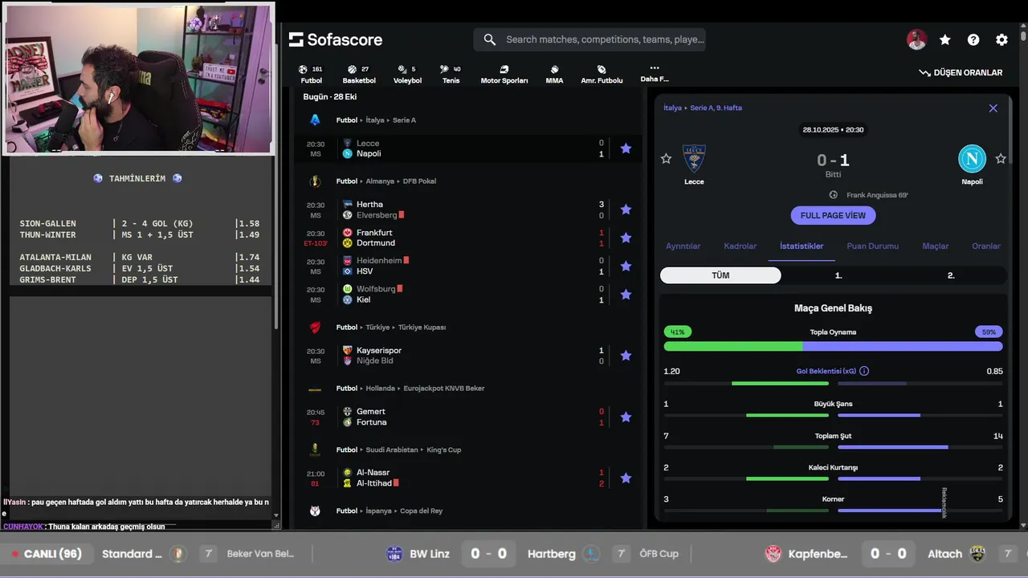Click the search matches input field
The image size is (1028, 578).
589,39
